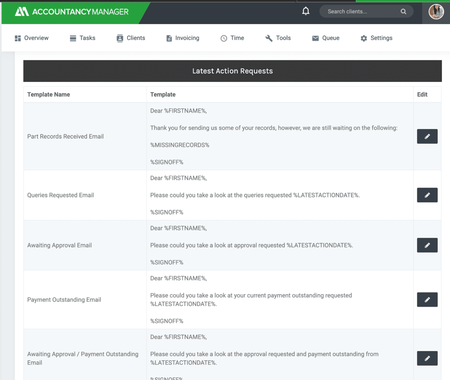Image resolution: width=450 pixels, height=380 pixels.
Task: Click 'look at approval requested' line
Action: point(252,245)
